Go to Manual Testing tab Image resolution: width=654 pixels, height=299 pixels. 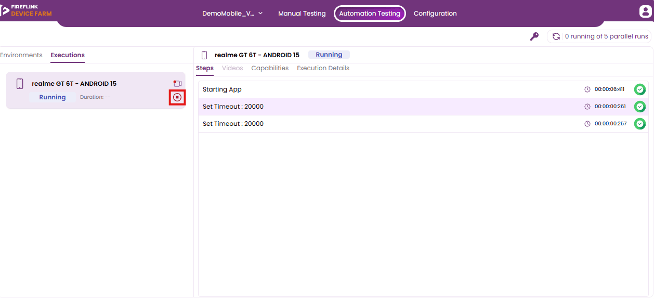coord(302,14)
